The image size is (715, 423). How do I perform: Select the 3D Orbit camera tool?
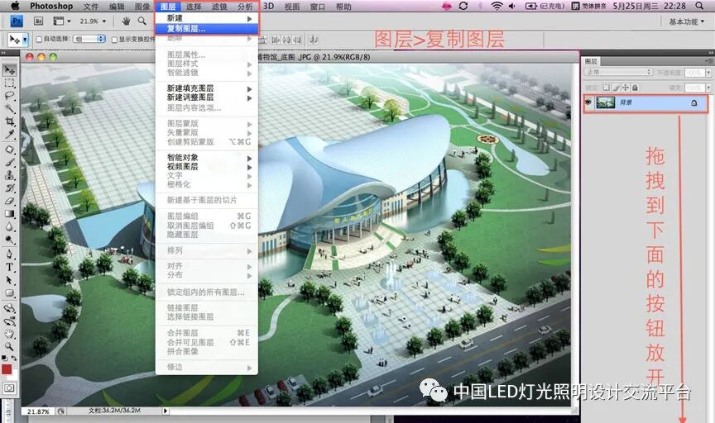(10, 321)
